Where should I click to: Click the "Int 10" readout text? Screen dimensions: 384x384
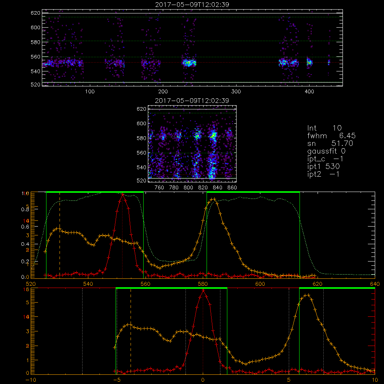tap(324, 128)
